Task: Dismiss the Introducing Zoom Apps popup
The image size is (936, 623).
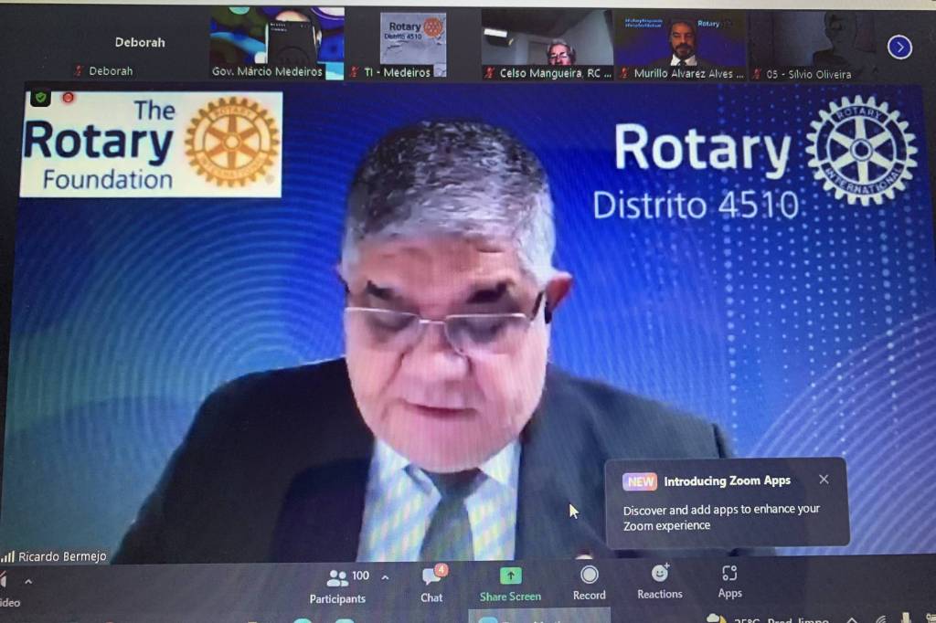Action: 824,480
